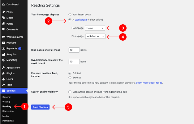Open the Media library icon
Image resolution: width=194 pixels, height=124 pixels.
point(3,18)
